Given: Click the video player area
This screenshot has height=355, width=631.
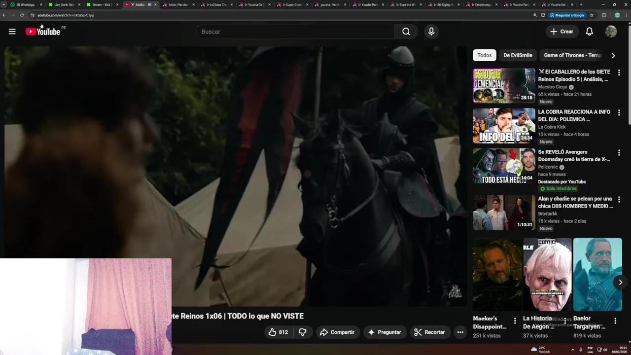Looking at the screenshot, I should click(x=236, y=177).
